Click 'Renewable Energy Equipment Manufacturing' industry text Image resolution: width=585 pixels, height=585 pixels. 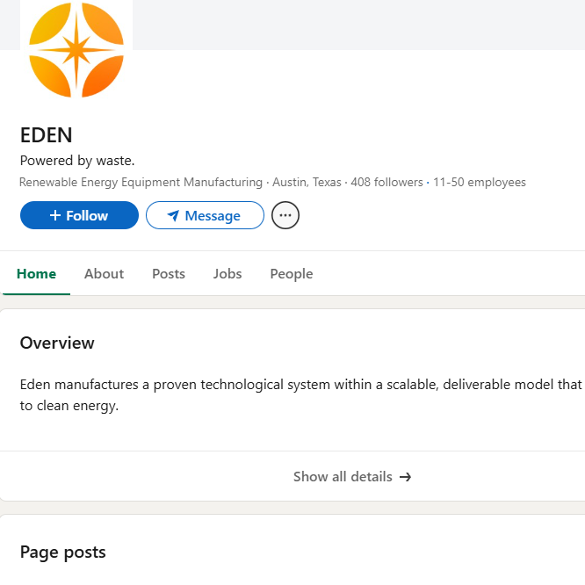141,183
